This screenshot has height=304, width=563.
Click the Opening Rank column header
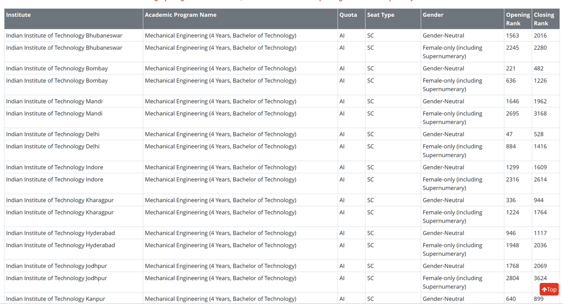coord(518,19)
